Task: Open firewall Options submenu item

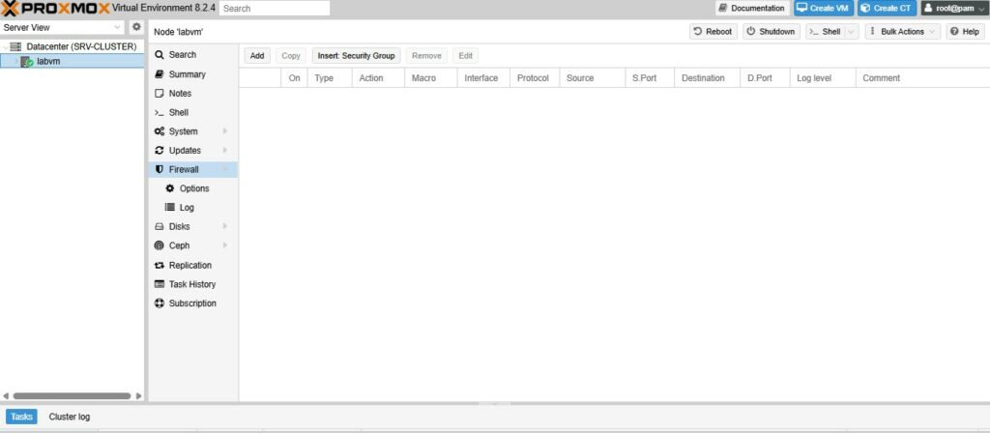Action: coord(193,188)
